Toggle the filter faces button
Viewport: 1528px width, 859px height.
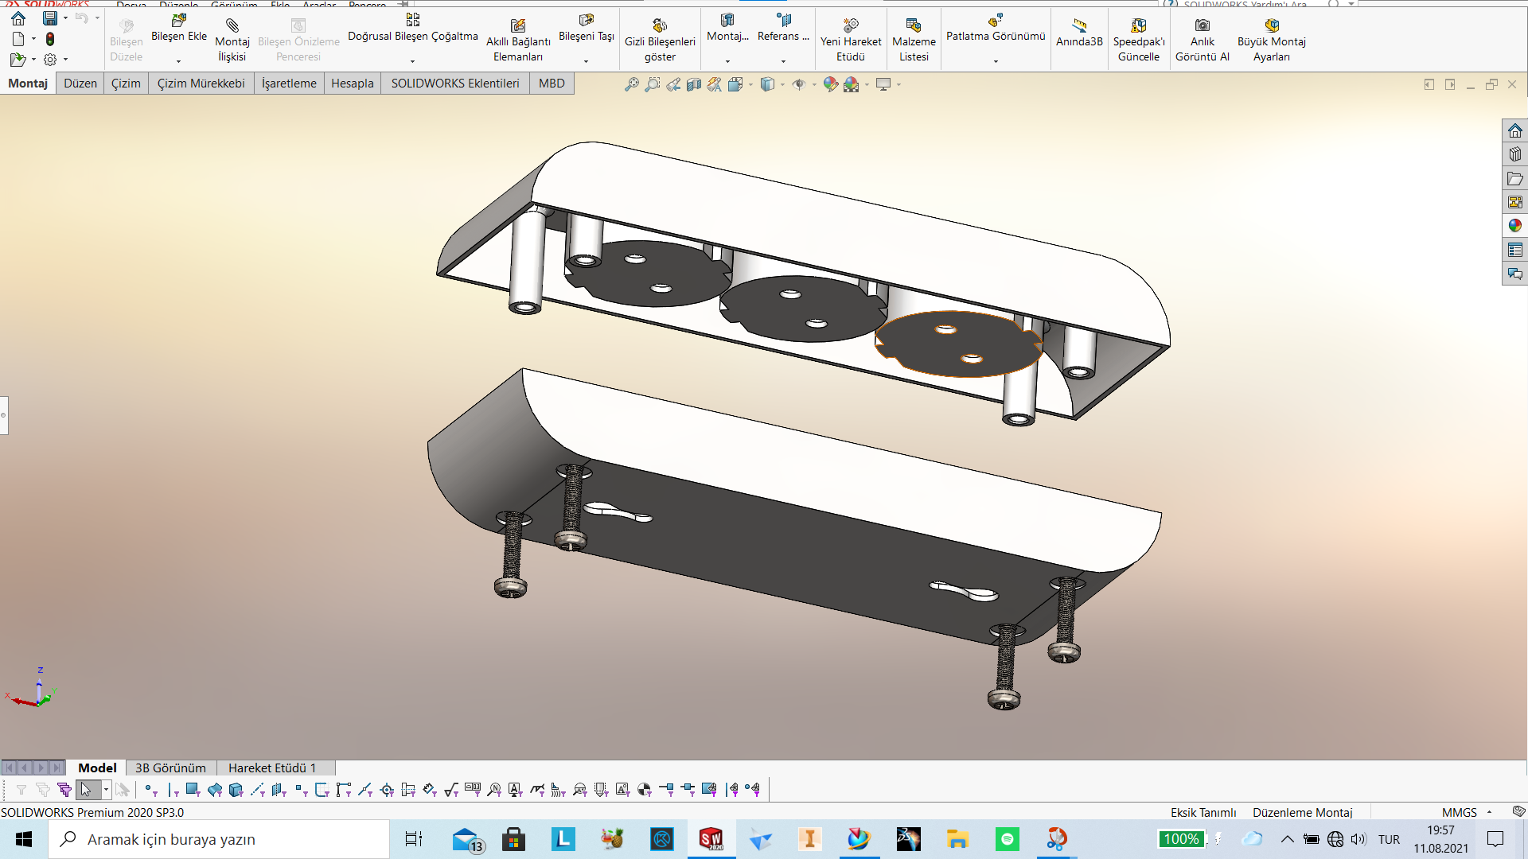(192, 789)
